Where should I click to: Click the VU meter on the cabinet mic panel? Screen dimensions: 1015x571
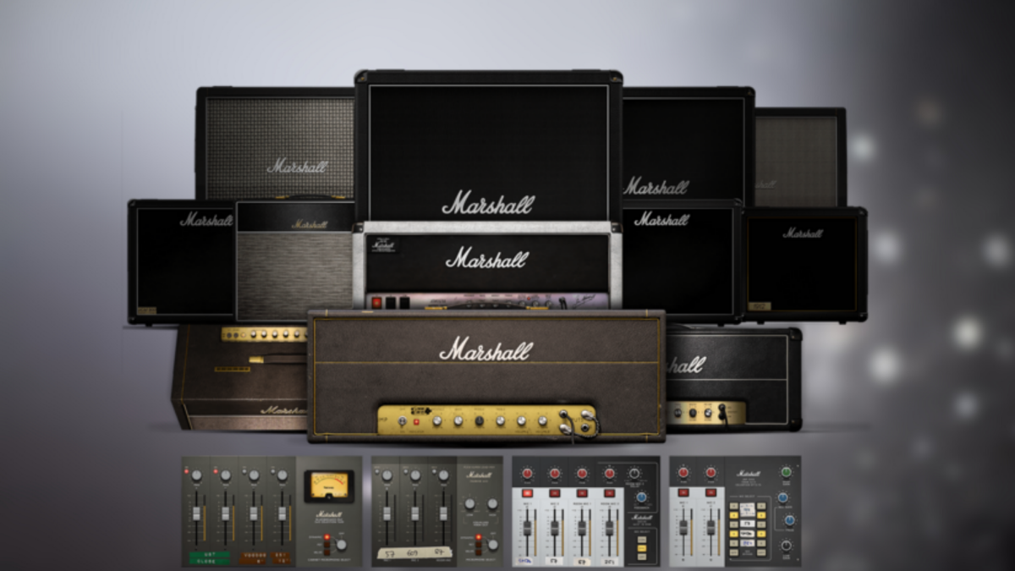(329, 486)
